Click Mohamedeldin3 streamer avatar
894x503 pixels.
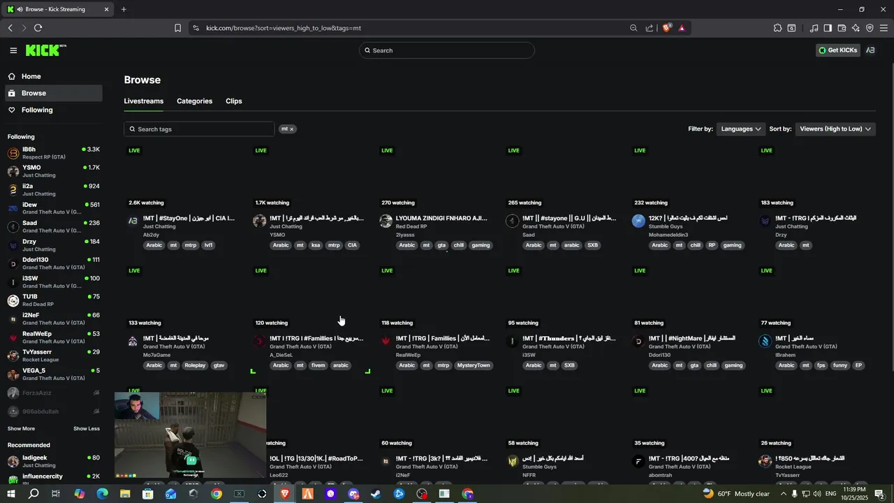coord(638,221)
